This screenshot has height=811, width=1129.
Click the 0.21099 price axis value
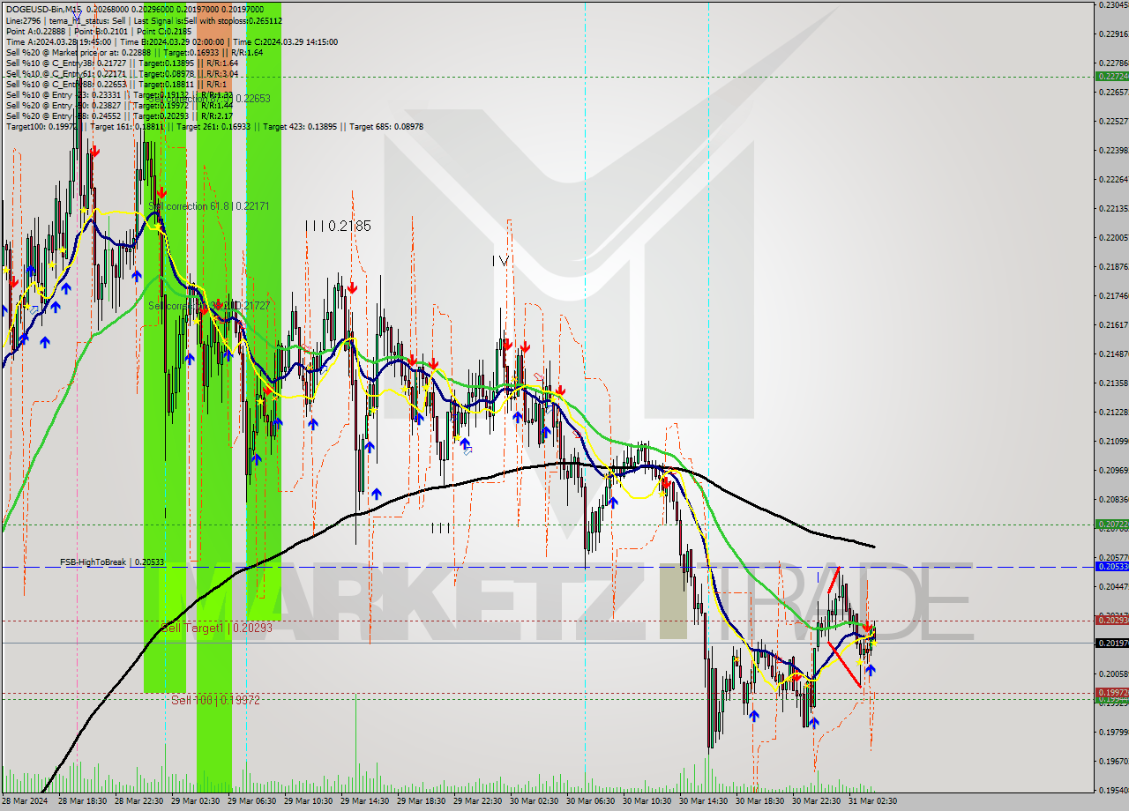point(1114,441)
